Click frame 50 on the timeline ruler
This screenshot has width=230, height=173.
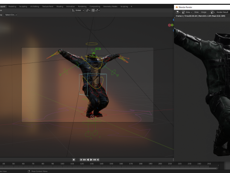[13, 164]
